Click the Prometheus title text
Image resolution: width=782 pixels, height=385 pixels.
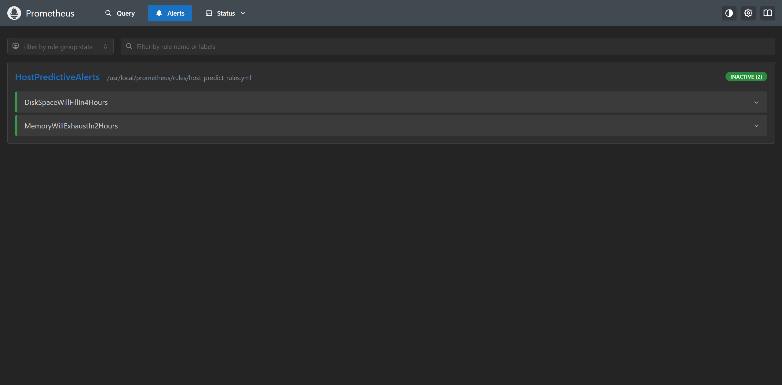coord(50,13)
